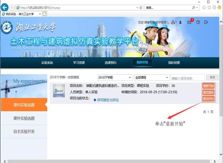Open the notifications bell icon
This screenshot has height=163, width=223.
point(181,22)
